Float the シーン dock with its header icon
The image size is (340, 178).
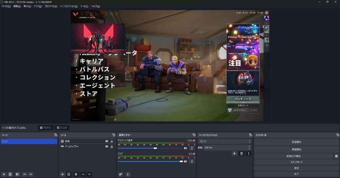point(56,135)
